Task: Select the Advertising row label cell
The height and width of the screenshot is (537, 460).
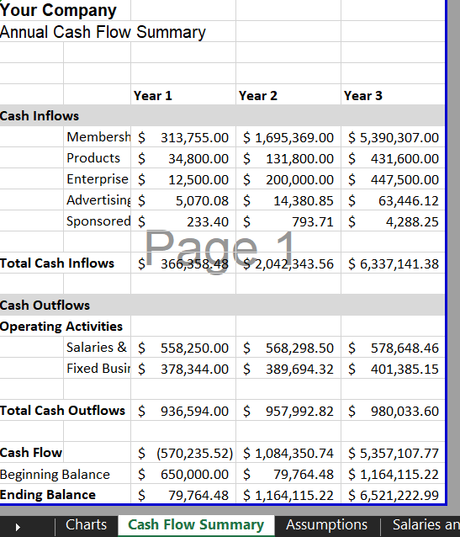Action: (98, 200)
